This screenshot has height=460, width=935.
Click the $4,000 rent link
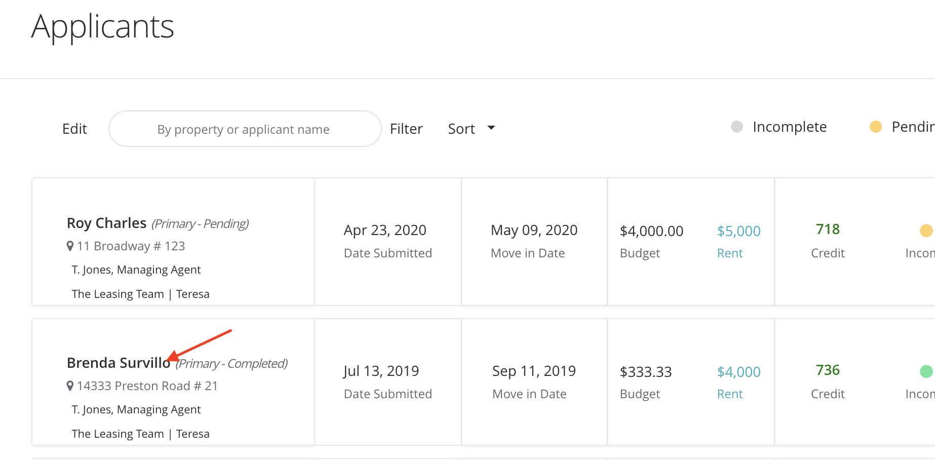[x=738, y=372]
